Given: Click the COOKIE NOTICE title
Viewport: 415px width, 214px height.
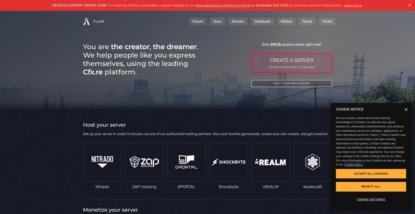Looking at the screenshot, I should click(350, 109).
